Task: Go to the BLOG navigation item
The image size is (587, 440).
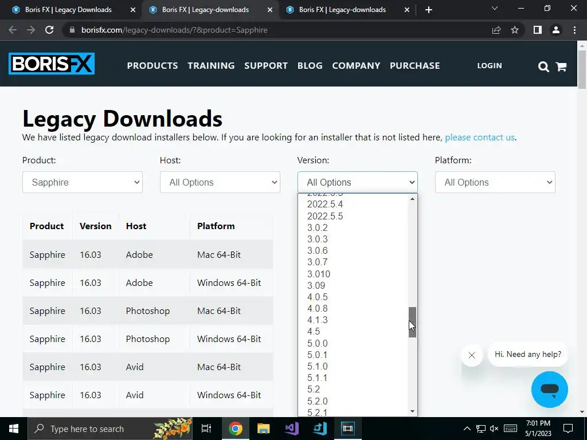Action: point(310,65)
